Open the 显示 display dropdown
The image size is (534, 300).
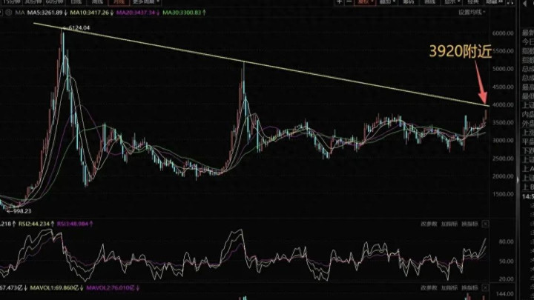[452, 1]
